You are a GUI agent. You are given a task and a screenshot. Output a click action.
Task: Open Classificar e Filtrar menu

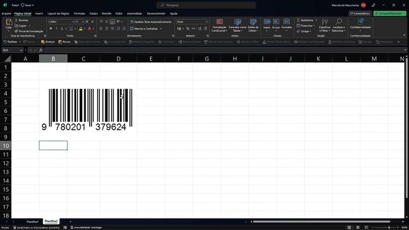point(325,26)
